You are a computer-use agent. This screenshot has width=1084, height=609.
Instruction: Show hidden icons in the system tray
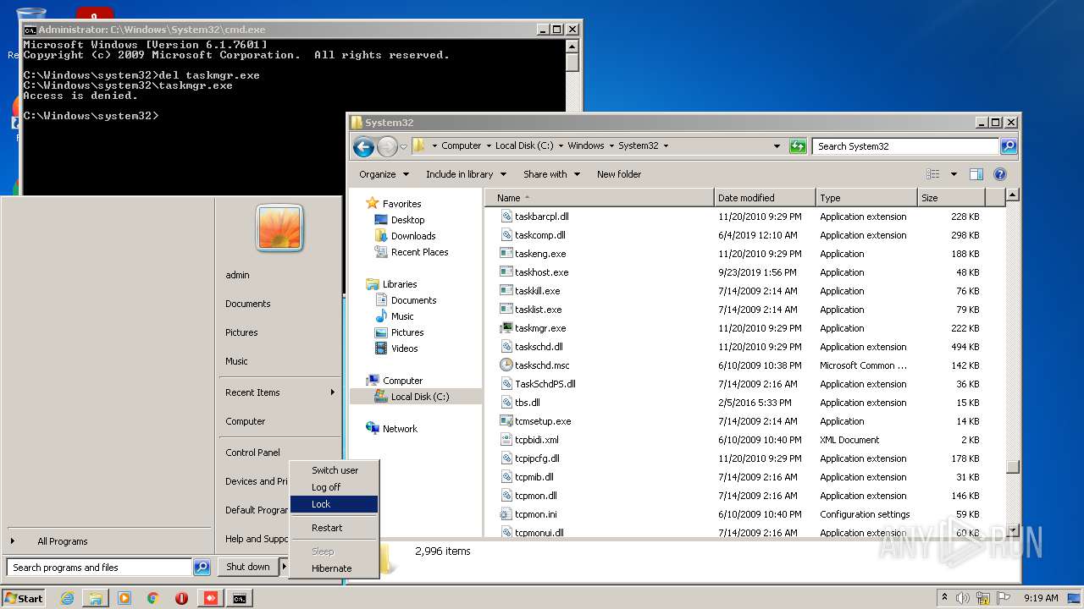click(x=944, y=598)
